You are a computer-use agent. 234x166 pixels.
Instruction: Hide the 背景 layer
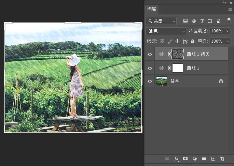point(150,81)
